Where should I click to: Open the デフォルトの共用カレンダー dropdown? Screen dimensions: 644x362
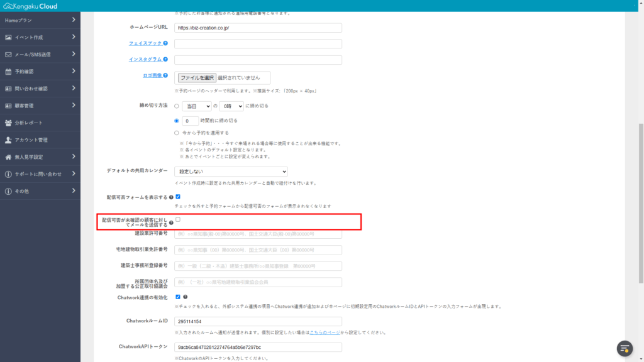point(231,171)
